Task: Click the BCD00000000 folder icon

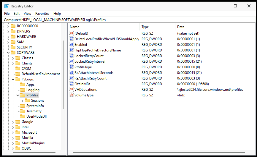Action: tap(13, 26)
